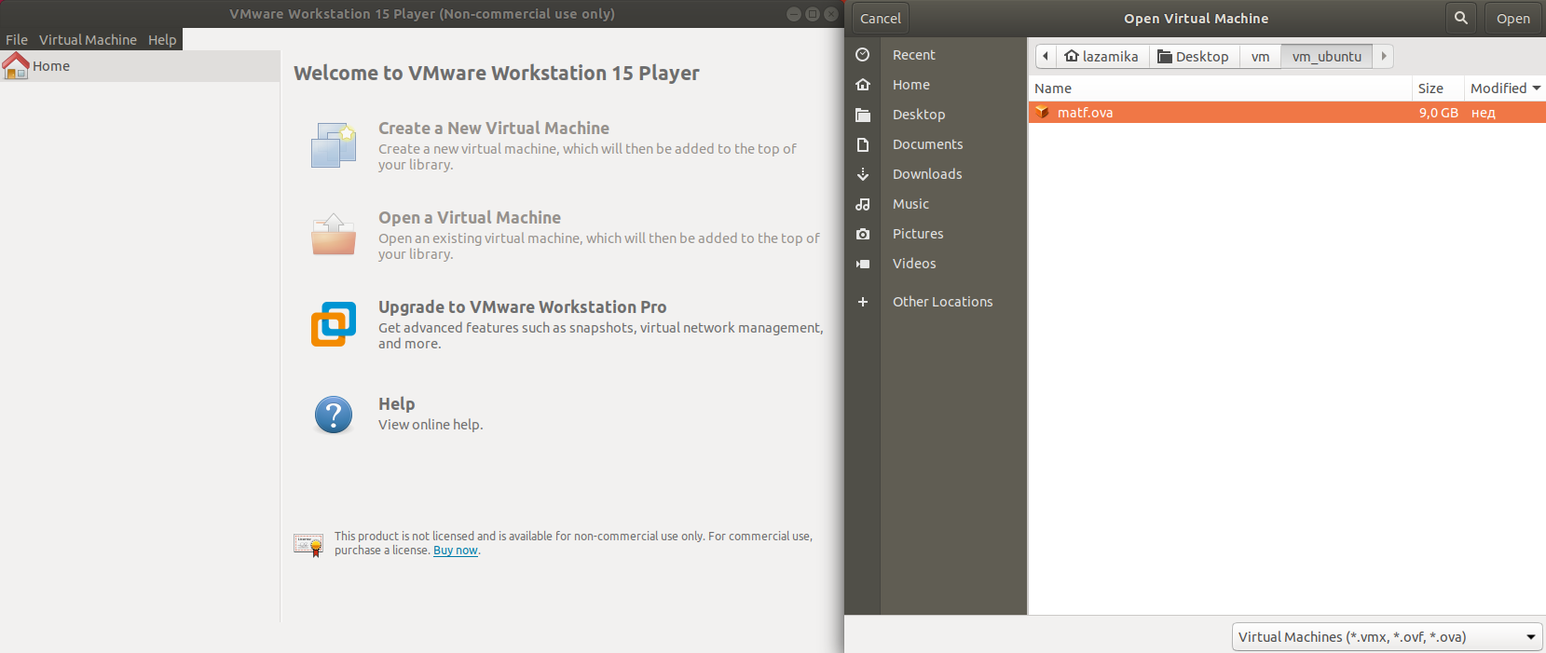Image resolution: width=1546 pixels, height=653 pixels.
Task: Click the blue Help question mark icon
Action: click(334, 415)
